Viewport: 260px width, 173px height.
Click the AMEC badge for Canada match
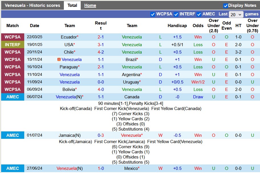click(13, 97)
